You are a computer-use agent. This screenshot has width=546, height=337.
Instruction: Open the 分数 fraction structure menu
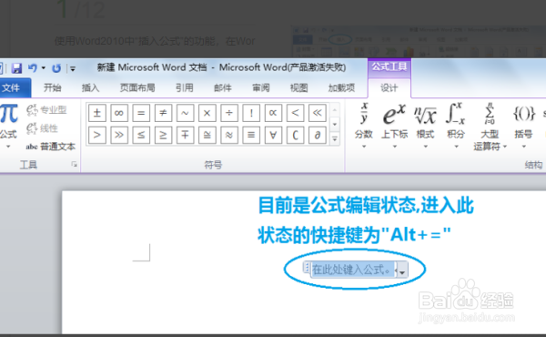tap(364, 126)
